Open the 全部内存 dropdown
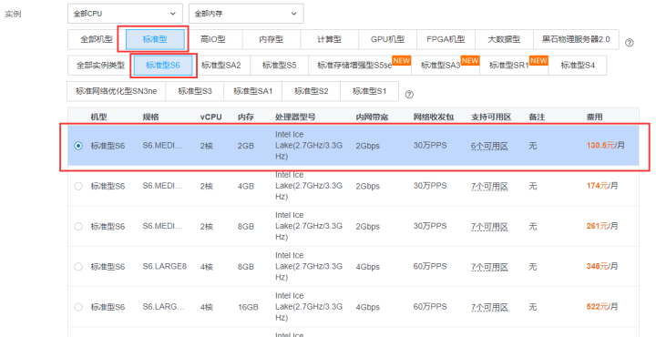This screenshot has width=656, height=337. coord(246,14)
